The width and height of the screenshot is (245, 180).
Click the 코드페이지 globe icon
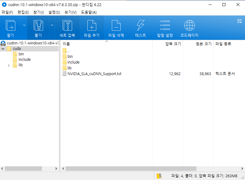tap(189, 25)
